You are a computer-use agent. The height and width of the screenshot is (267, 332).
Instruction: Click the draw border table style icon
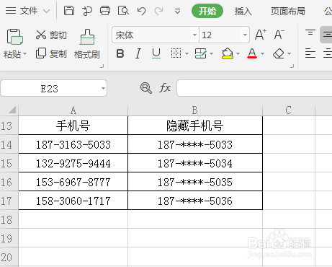tap(200, 53)
